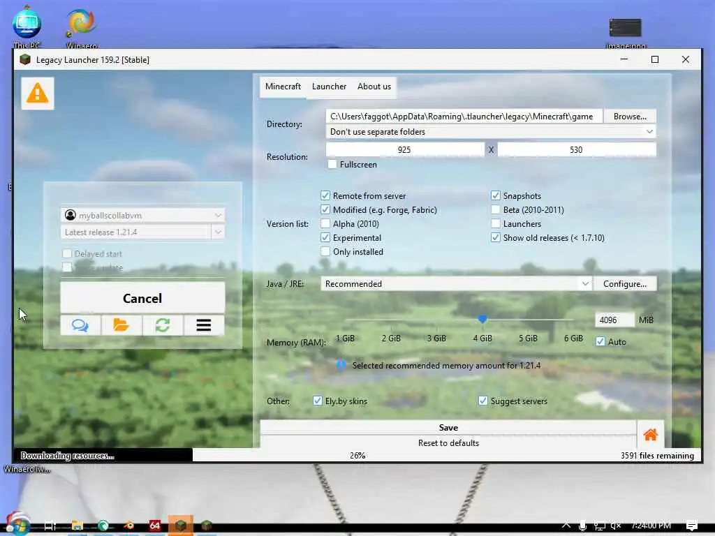Toggle Modified (e.g. Forge, Fabric) checkbox
This screenshot has height=536, width=715.
325,209
